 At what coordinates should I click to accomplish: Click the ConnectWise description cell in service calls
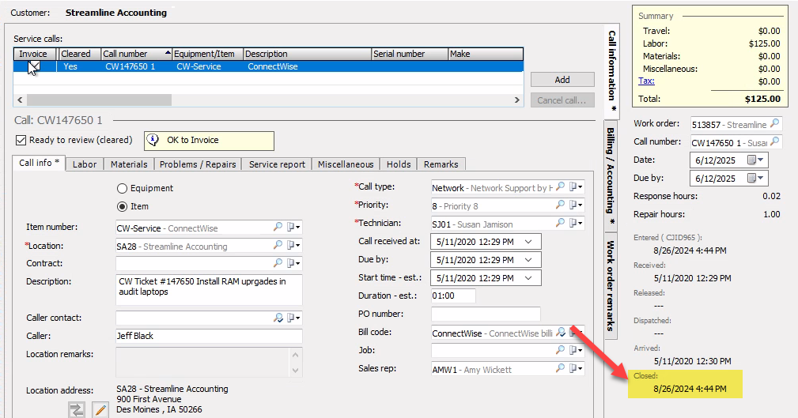coord(308,66)
